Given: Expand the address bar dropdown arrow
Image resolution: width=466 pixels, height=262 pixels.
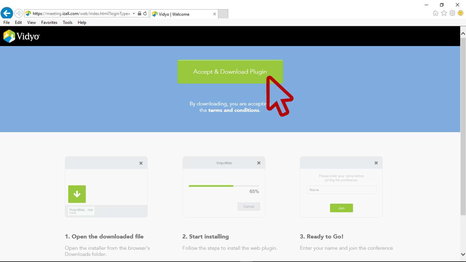Looking at the screenshot, I should point(134,14).
